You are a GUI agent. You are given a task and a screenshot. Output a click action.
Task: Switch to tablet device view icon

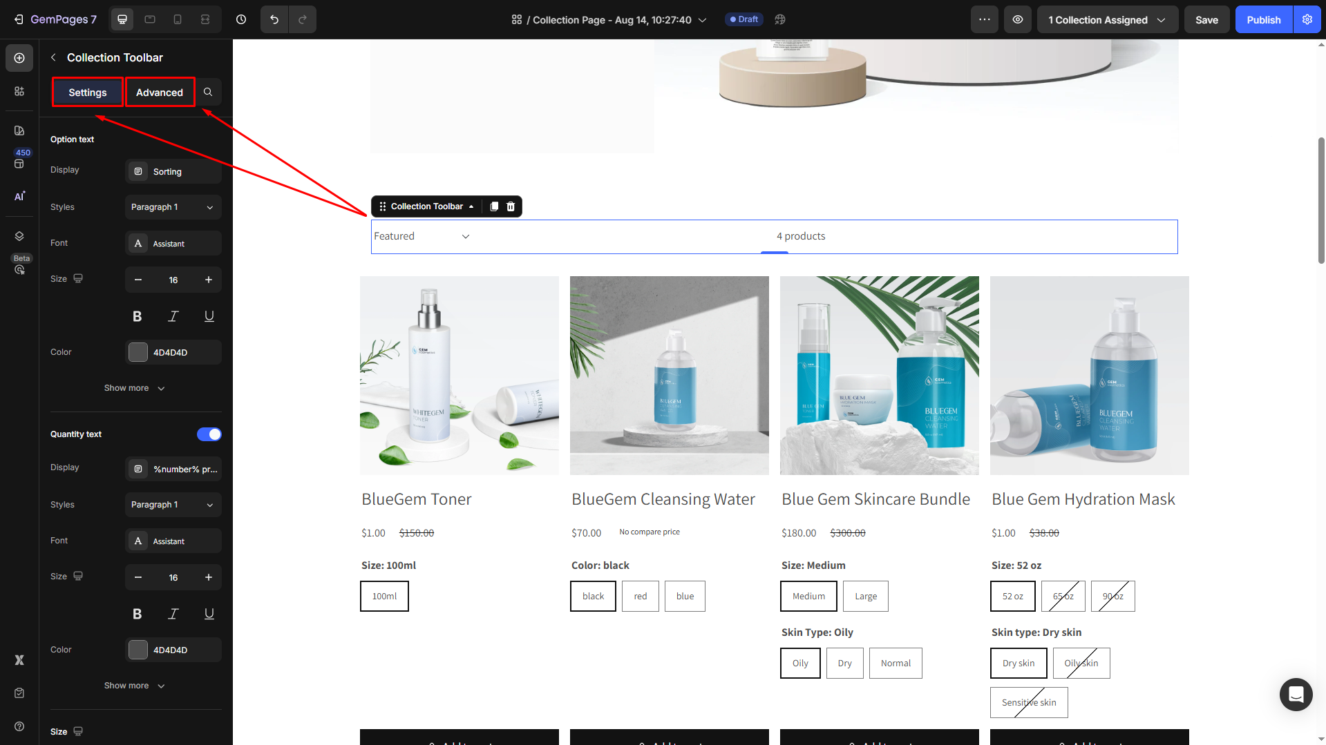click(150, 19)
